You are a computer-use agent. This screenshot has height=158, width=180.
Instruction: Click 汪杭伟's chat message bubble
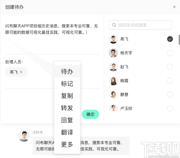pos(81,146)
